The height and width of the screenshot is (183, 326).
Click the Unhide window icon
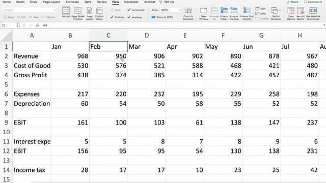click(x=257, y=18)
